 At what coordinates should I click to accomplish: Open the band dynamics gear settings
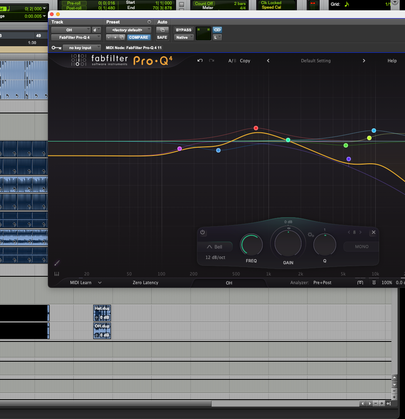[x=311, y=235]
